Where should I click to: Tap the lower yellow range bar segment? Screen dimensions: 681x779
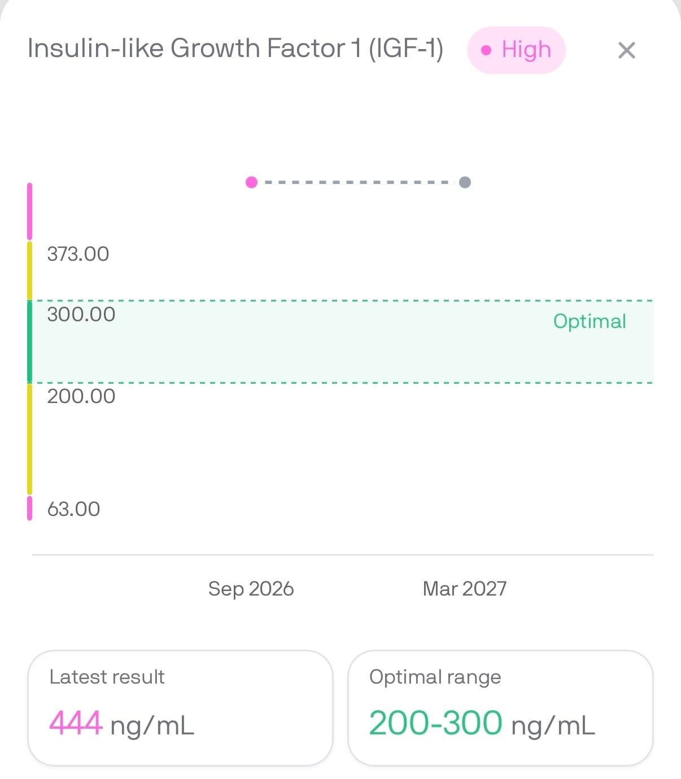point(30,439)
